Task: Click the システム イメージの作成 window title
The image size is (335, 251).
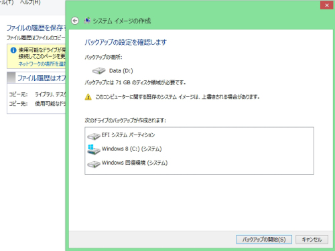Action: [x=122, y=21]
